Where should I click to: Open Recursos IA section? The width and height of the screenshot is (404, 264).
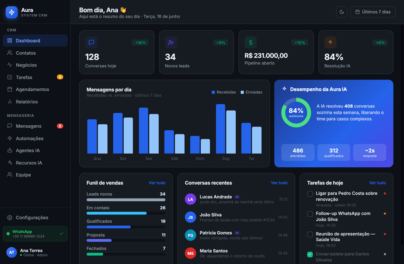[x=35, y=163]
